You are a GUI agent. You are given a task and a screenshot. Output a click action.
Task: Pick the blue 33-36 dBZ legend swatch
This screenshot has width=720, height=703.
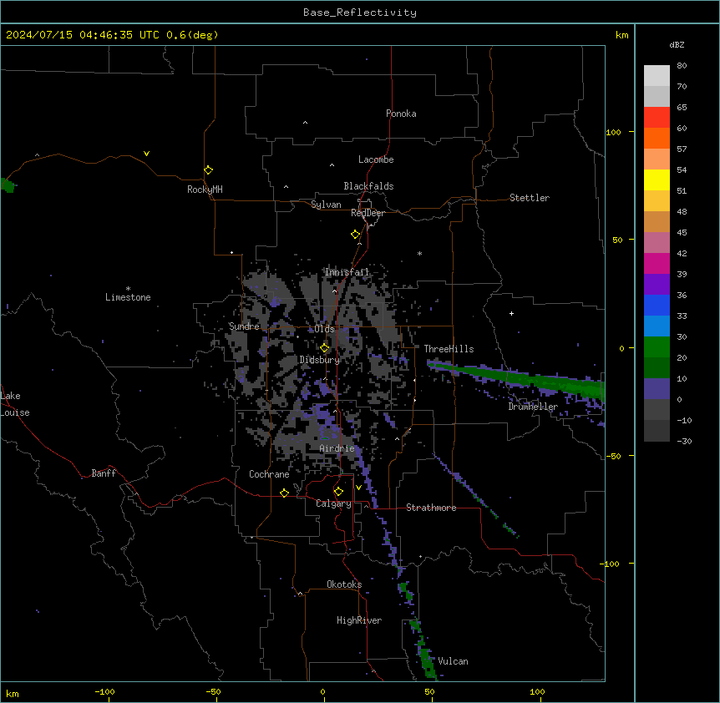(x=657, y=305)
